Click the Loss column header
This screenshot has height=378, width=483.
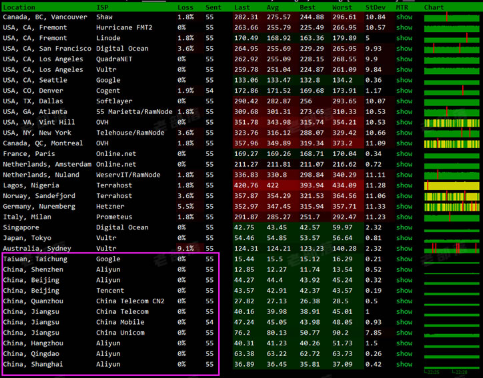pos(185,7)
